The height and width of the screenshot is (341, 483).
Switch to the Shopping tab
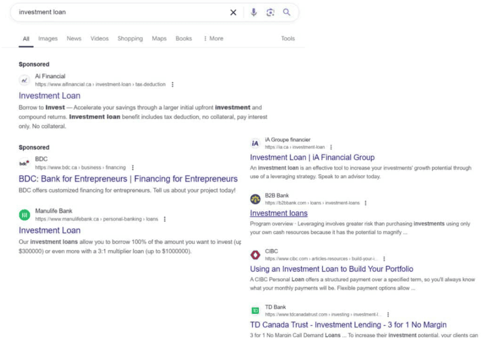tap(130, 38)
